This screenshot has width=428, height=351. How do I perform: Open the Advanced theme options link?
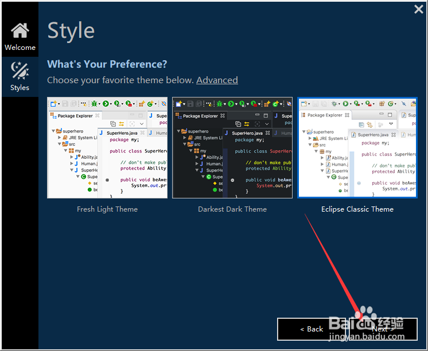[217, 80]
